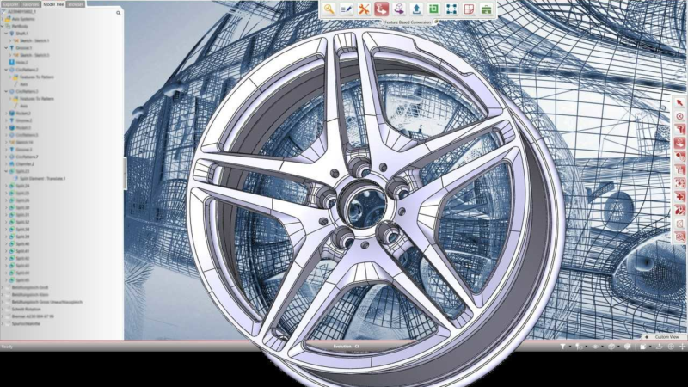688x387 pixels.
Task: Click the blue upward arrow export icon
Action: [417, 9]
